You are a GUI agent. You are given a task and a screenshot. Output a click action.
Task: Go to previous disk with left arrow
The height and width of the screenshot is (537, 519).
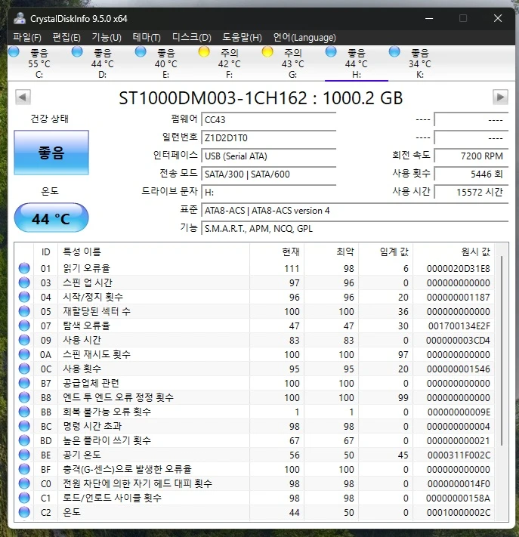pos(23,97)
